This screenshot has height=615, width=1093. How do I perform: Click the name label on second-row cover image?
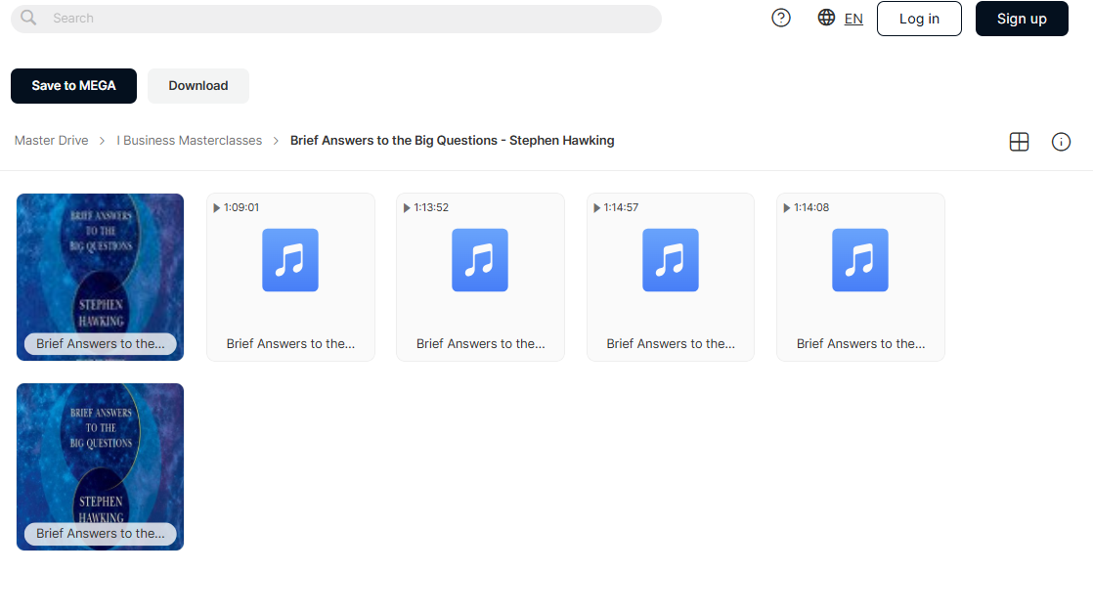pyautogui.click(x=101, y=534)
